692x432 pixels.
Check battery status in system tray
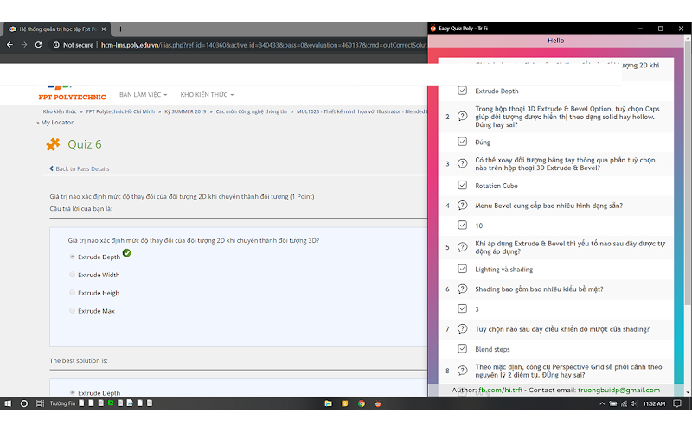point(613,403)
